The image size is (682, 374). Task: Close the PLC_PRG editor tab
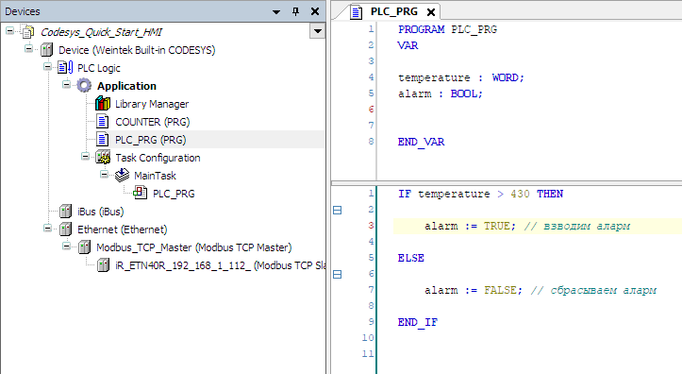coord(431,12)
